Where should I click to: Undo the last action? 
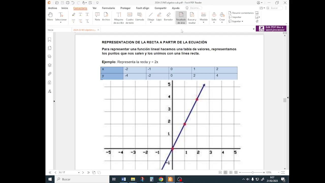[73, 3]
